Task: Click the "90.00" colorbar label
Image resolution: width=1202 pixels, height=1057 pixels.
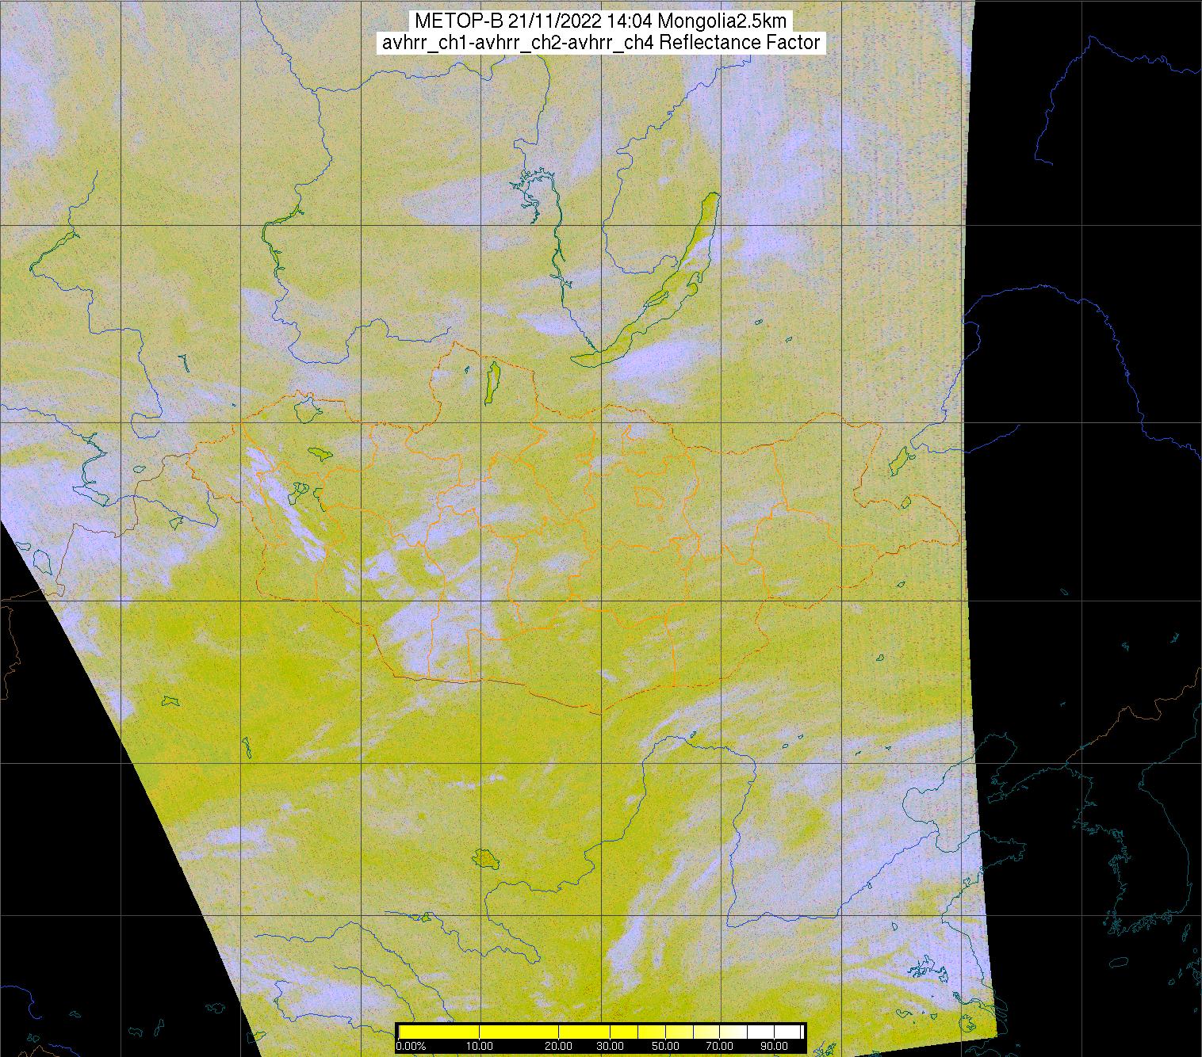Action: coord(775,1046)
